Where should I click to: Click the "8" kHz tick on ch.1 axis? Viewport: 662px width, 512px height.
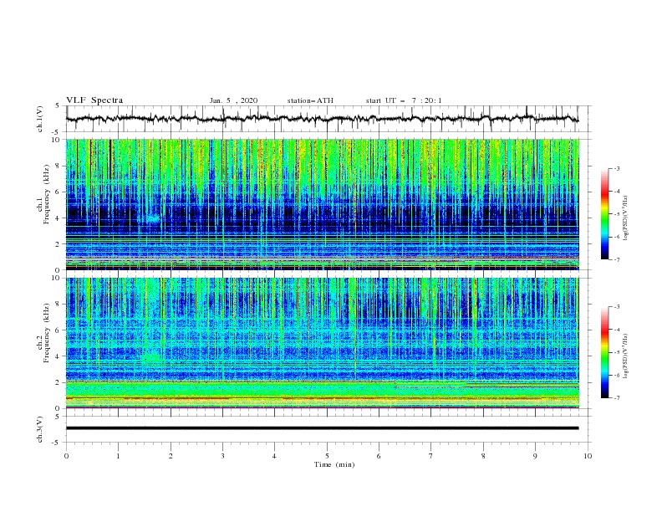tap(59, 166)
